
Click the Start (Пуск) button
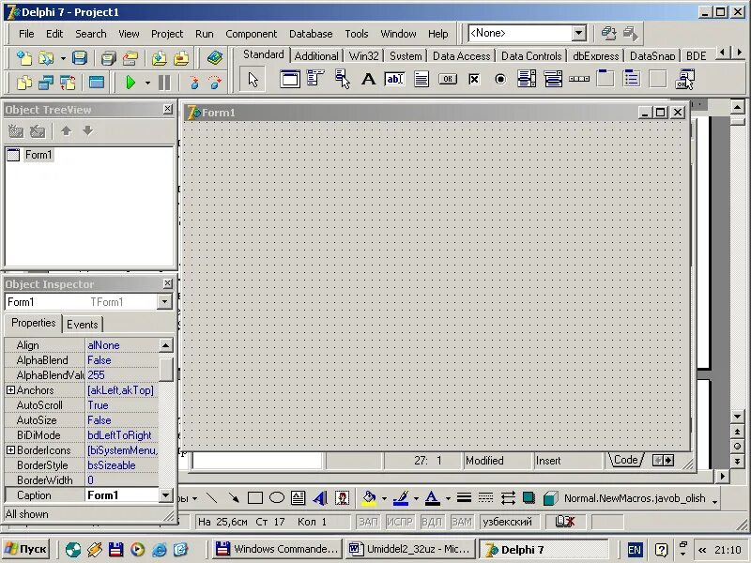[26, 549]
